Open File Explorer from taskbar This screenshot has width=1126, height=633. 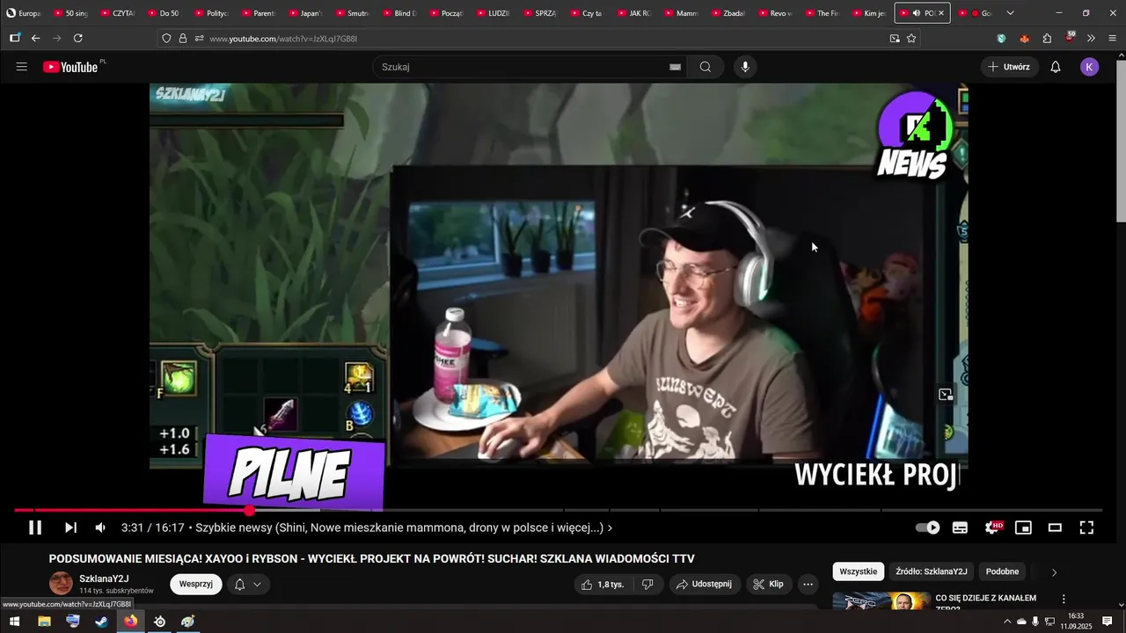(x=44, y=622)
